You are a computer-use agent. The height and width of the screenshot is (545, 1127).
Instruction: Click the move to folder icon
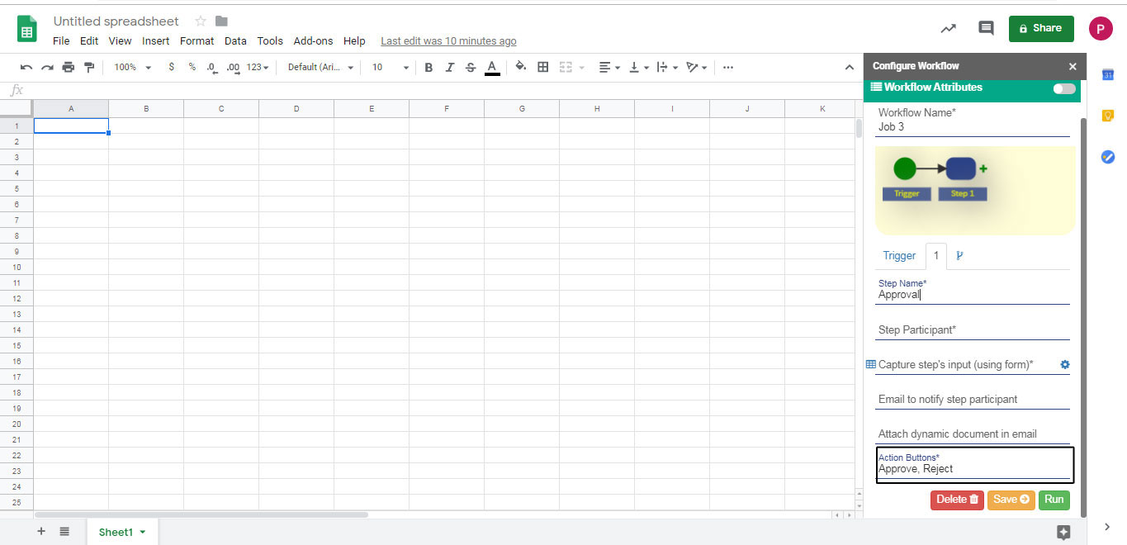point(221,21)
